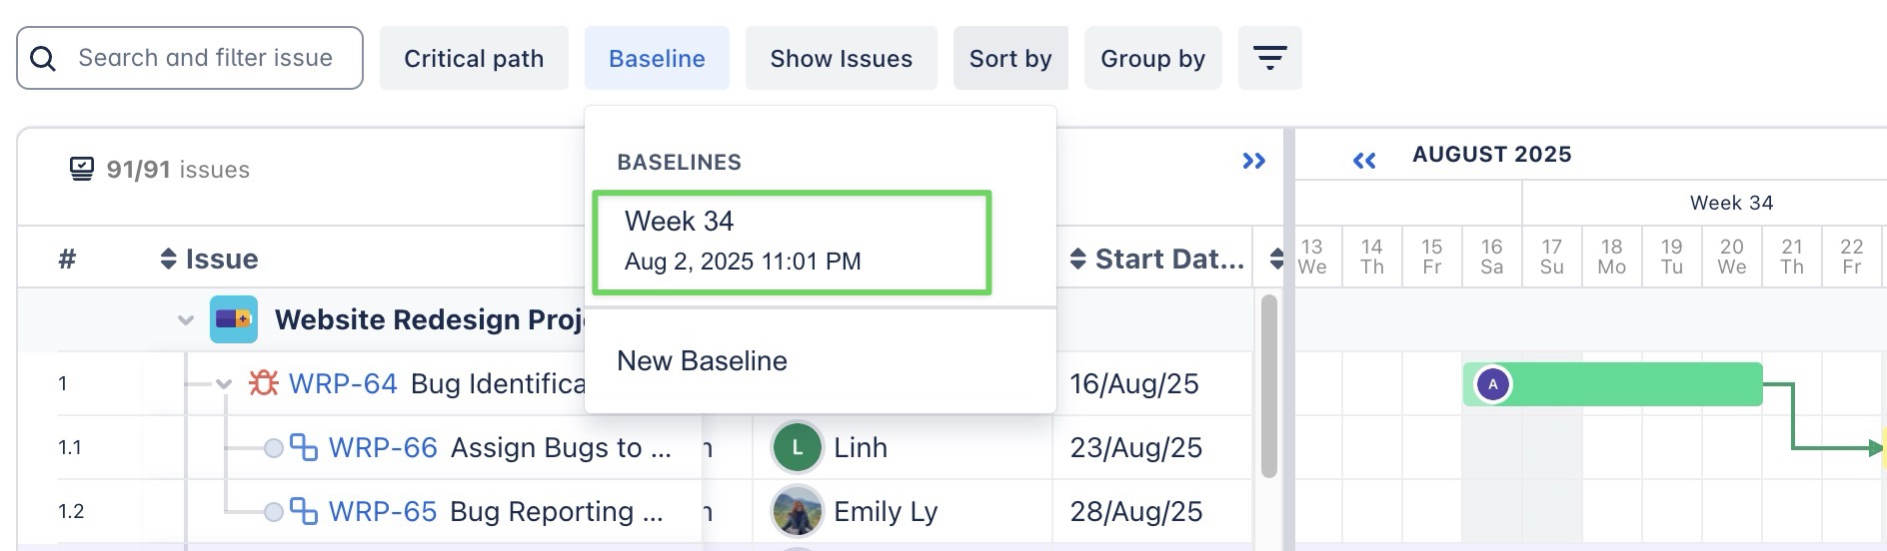Click the Website Redesign Project icon
The width and height of the screenshot is (1887, 551).
[233, 319]
